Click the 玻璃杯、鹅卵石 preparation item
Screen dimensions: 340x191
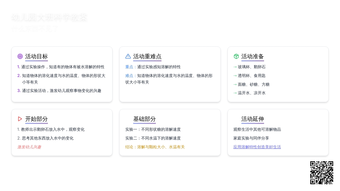point(250,67)
